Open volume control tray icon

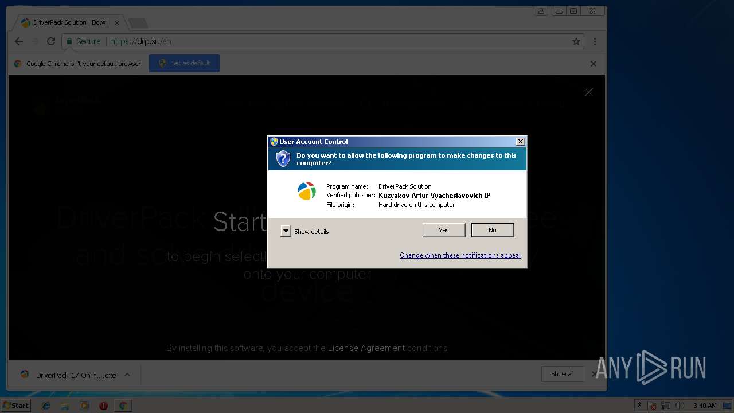(680, 406)
